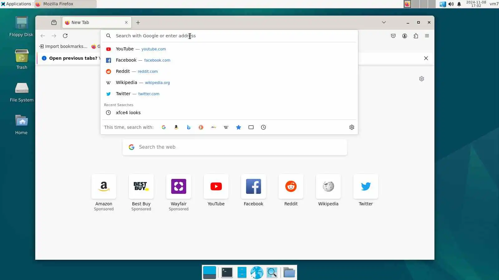The height and width of the screenshot is (280, 499).
Task: Search this time with DuckDuckGo icon
Action: [x=201, y=127]
